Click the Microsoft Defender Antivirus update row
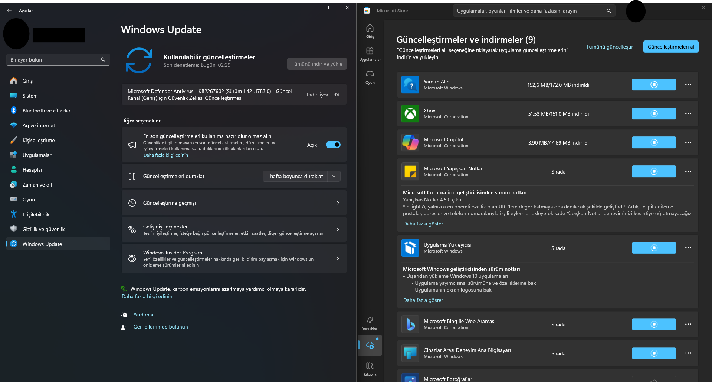This screenshot has height=382, width=712. [234, 95]
